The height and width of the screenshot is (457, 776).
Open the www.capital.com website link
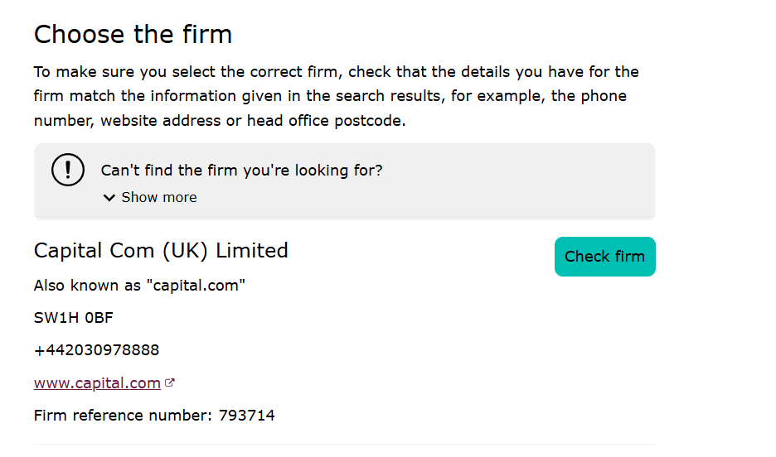coord(97,383)
